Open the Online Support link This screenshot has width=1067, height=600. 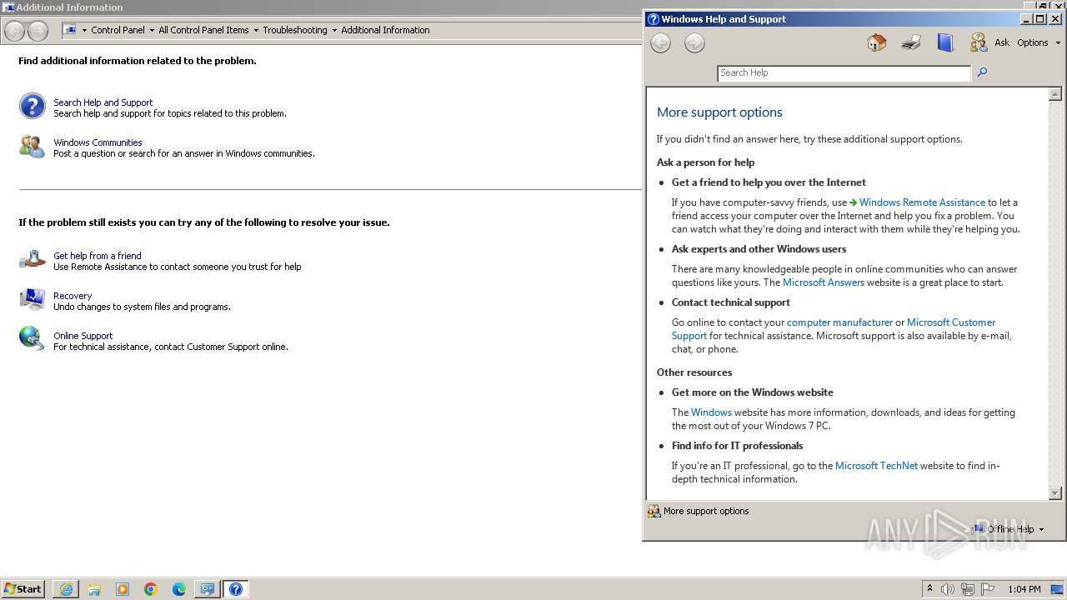(83, 336)
